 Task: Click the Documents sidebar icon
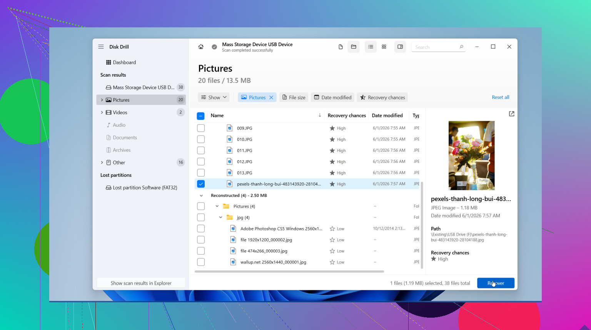(109, 137)
